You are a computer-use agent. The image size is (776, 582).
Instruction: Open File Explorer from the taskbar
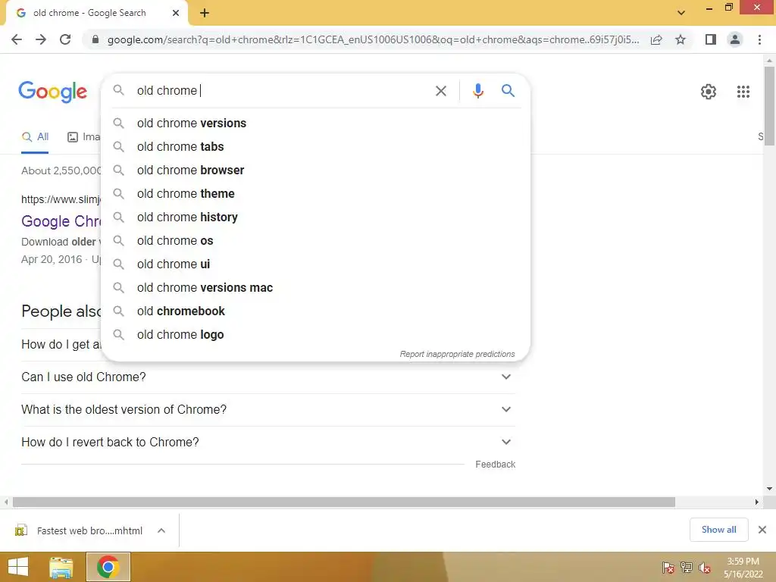coord(61,567)
